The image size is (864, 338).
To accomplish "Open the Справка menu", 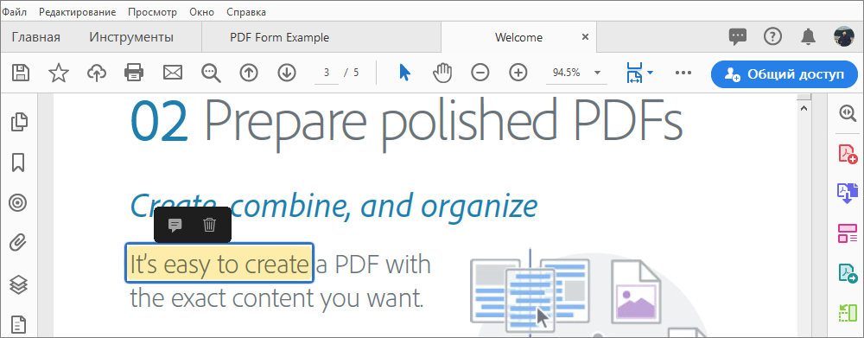I will 246,11.
